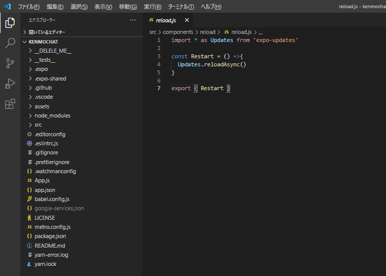Expand the .github folder
This screenshot has width=386, height=276.
[30, 88]
